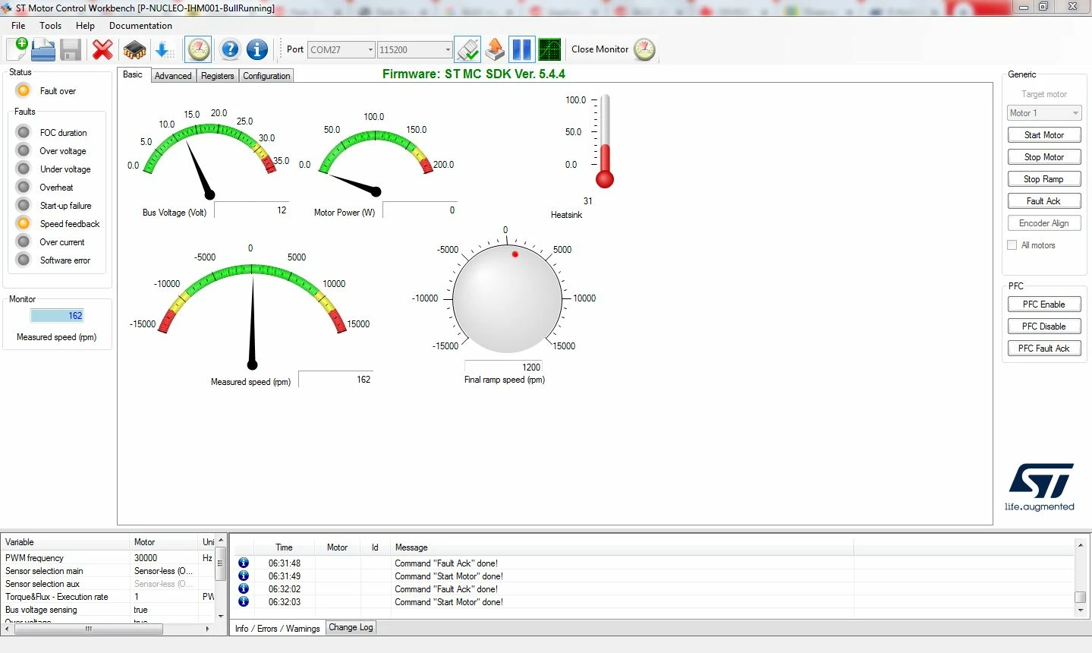Image resolution: width=1092 pixels, height=653 pixels.
Task: Switch to the Advanced tab
Action: (173, 76)
